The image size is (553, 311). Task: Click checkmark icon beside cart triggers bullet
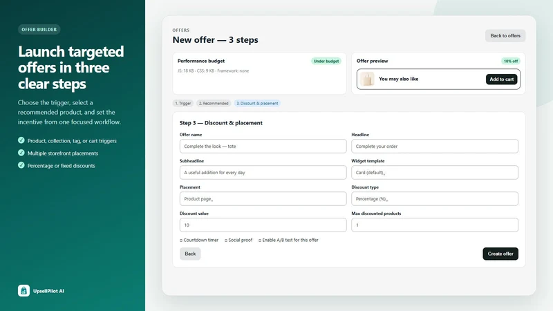coord(21,140)
